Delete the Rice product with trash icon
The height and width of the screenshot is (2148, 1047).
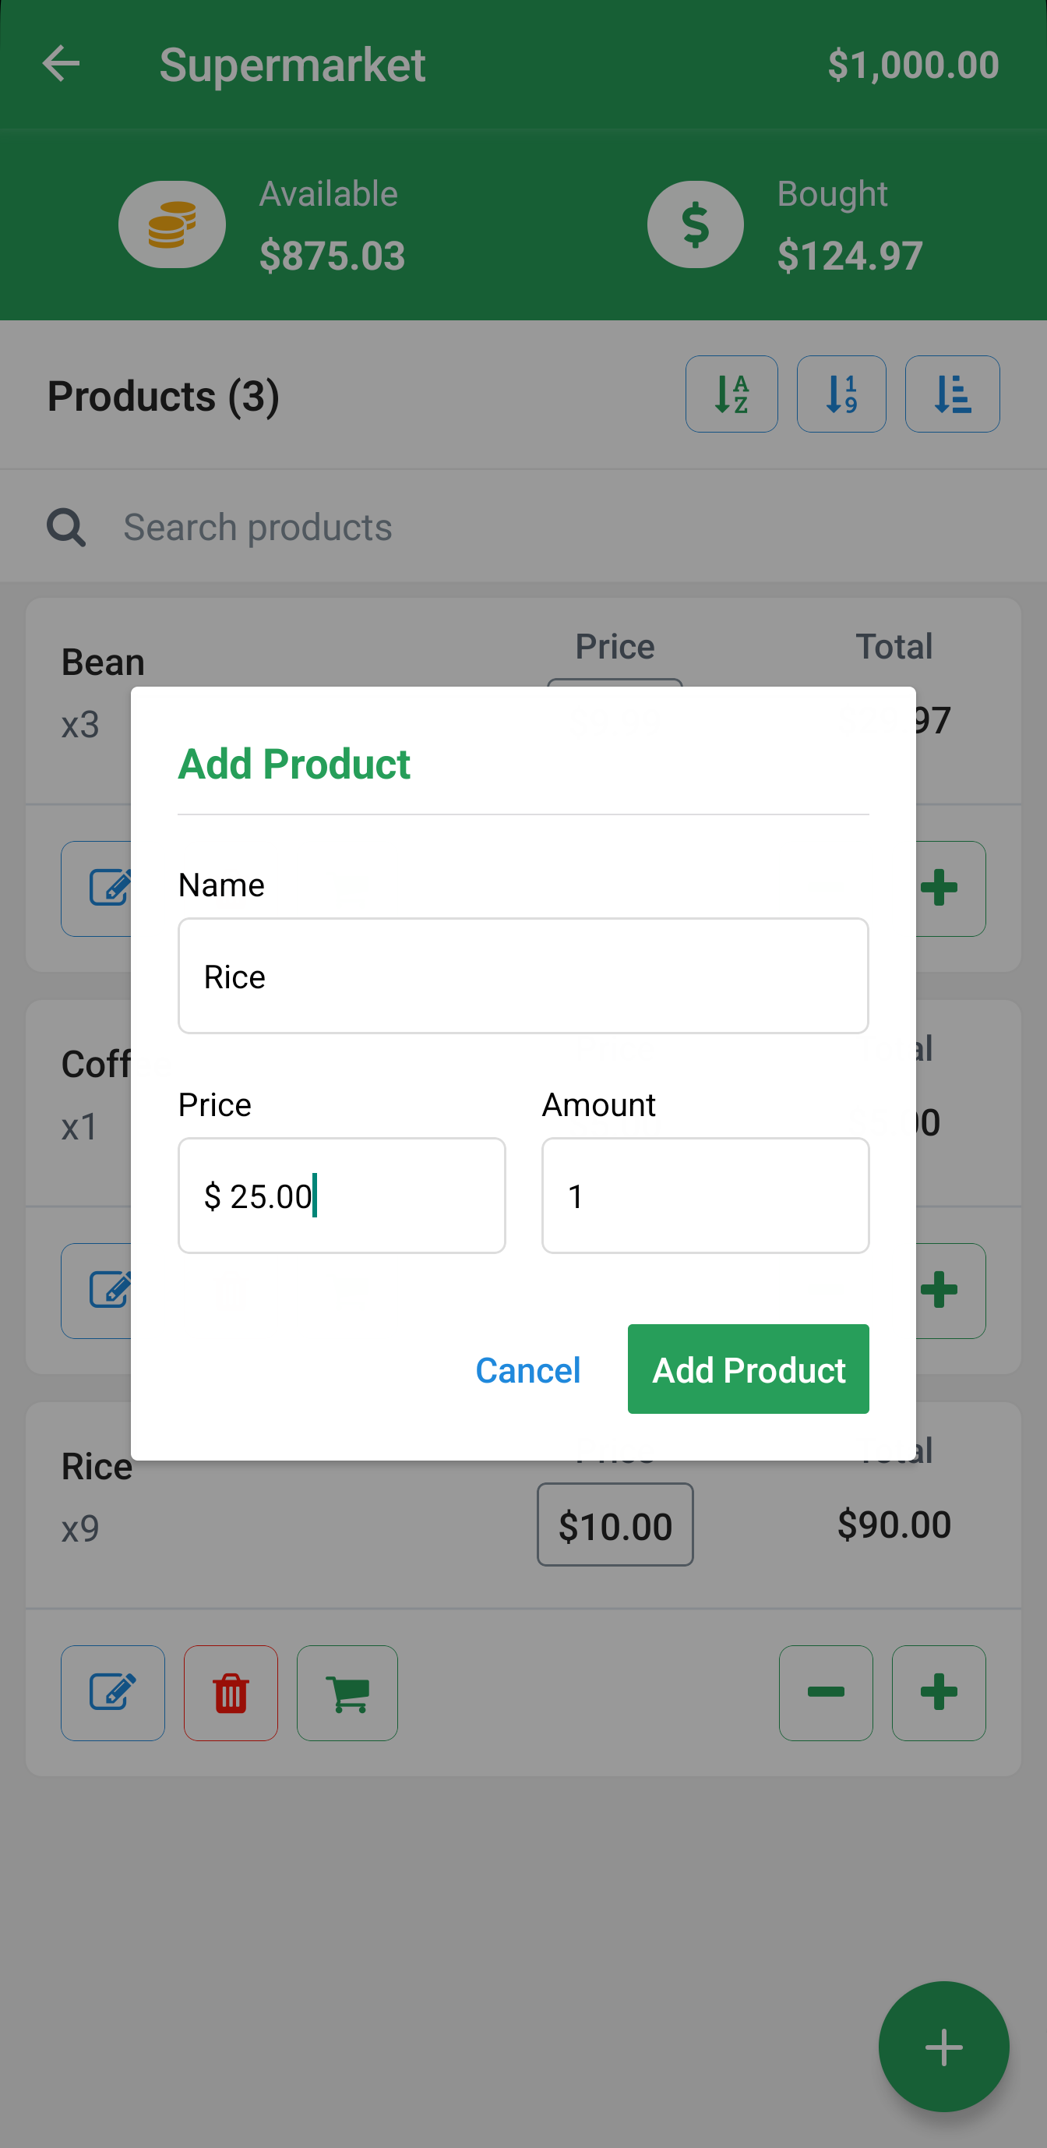(231, 1693)
